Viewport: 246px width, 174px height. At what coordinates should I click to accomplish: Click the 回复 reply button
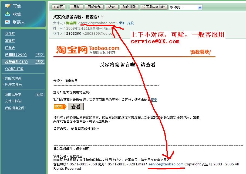[77, 7]
